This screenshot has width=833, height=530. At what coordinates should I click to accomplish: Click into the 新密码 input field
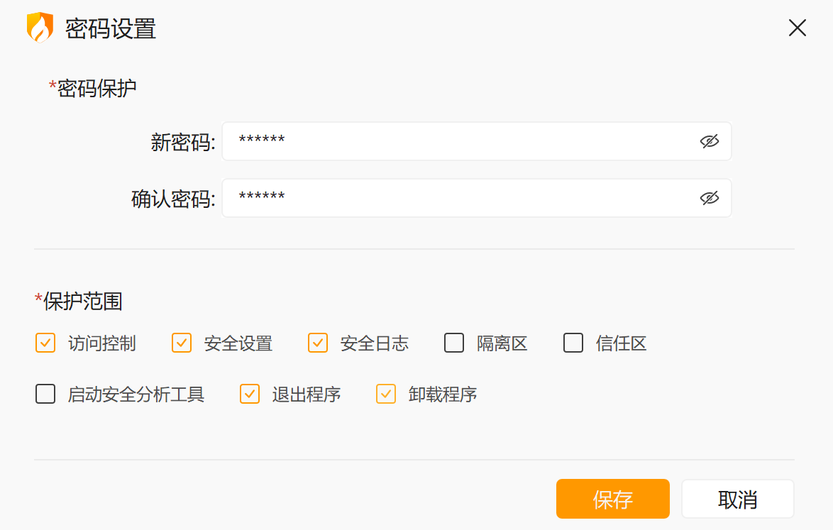tap(461, 141)
